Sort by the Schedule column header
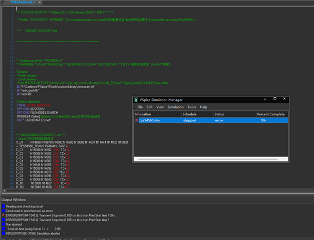 [x=197, y=114]
